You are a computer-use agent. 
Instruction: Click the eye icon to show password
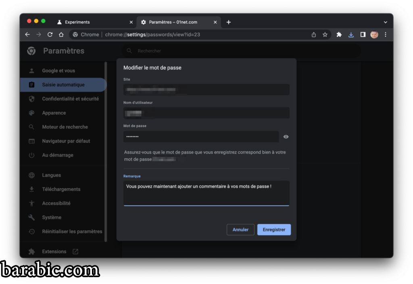tap(286, 137)
